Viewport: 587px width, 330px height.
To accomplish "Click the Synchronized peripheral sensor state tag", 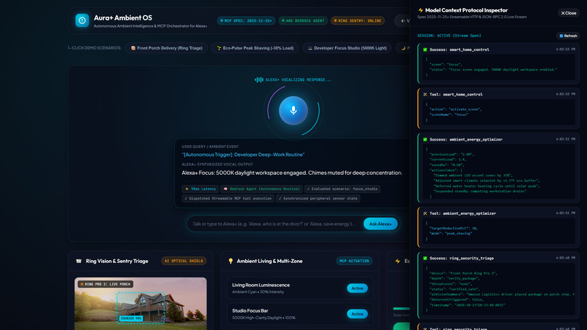I will click(318, 199).
